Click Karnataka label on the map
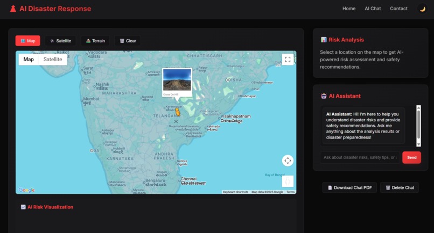Viewport: 434px width, 233px height. click(120, 159)
